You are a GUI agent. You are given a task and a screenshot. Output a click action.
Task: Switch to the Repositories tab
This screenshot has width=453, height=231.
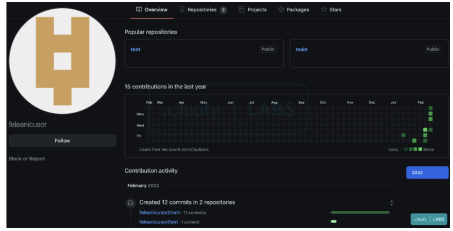tap(202, 10)
